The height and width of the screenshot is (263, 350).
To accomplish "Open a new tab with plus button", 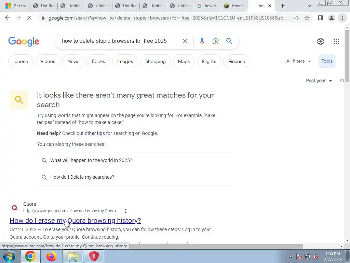I will [x=283, y=6].
